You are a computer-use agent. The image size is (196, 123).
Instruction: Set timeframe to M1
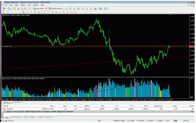pyautogui.click(x=45, y=12)
